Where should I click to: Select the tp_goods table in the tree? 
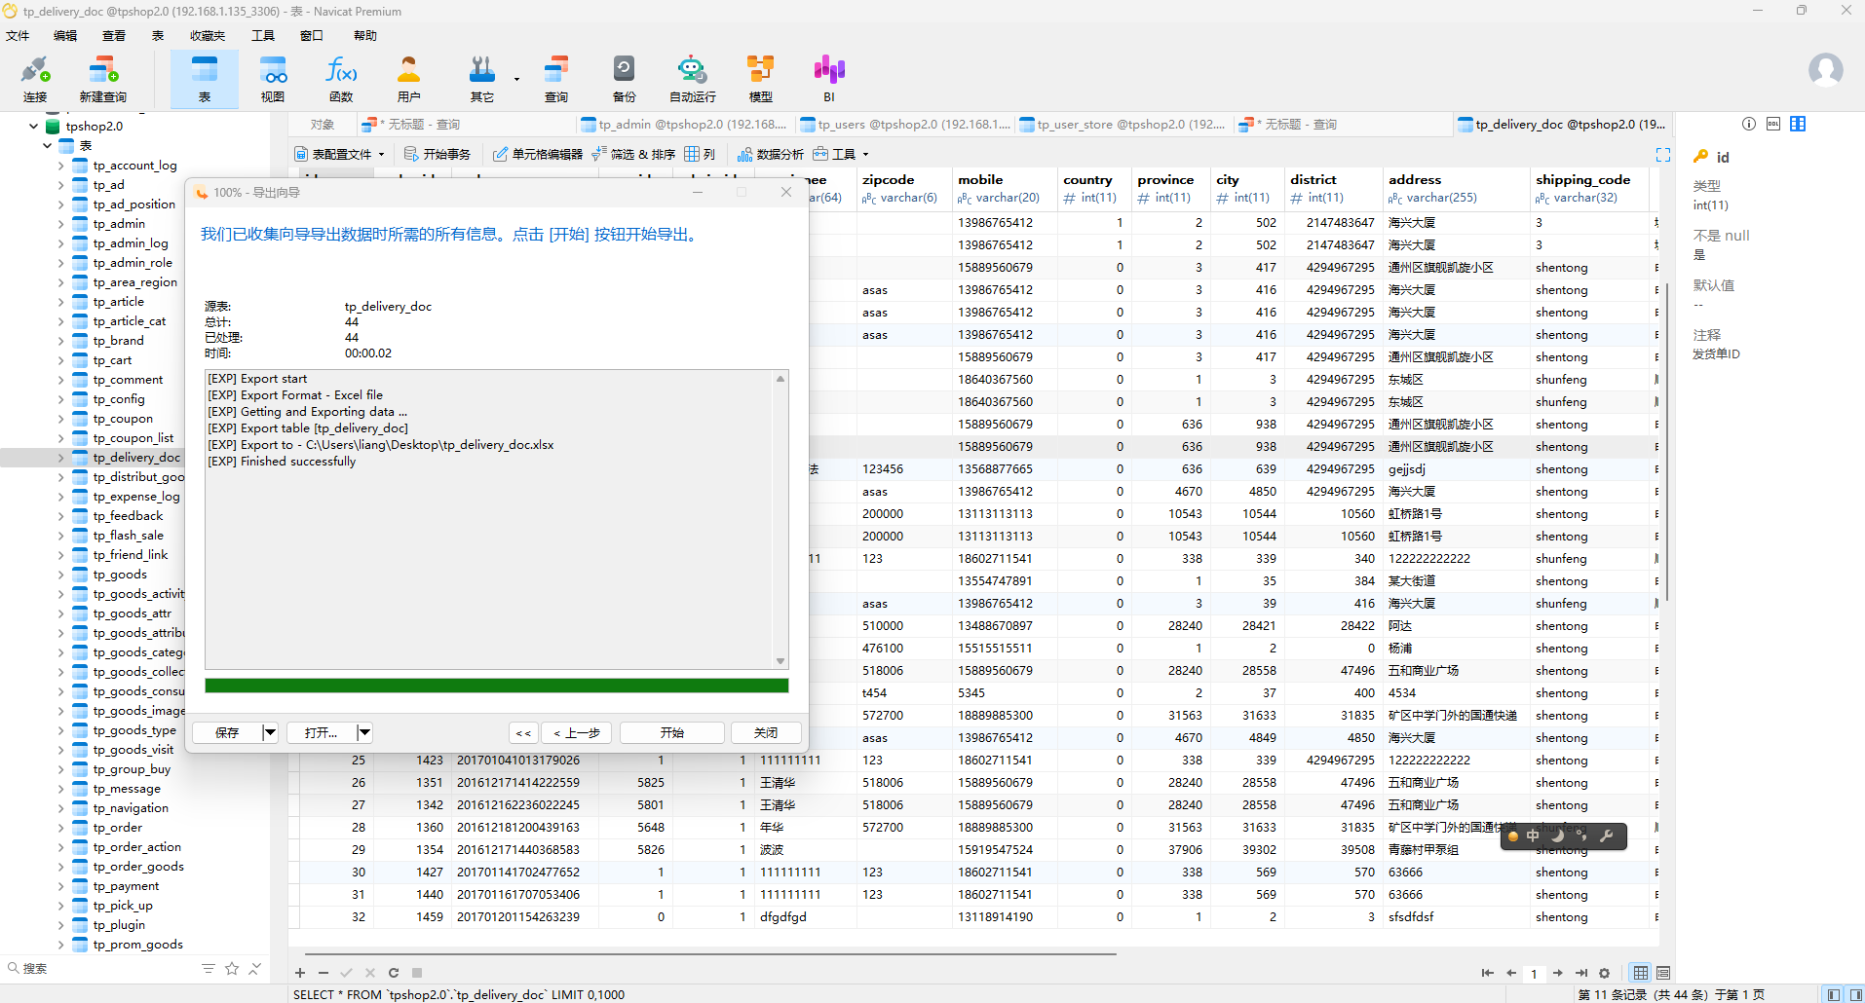coord(120,575)
